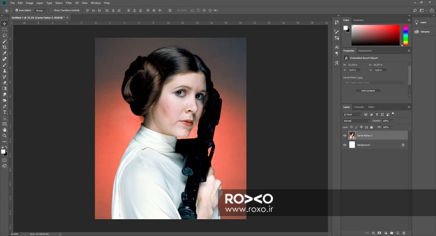436x236 pixels.
Task: Click inside the red color picker field
Action: point(376,35)
